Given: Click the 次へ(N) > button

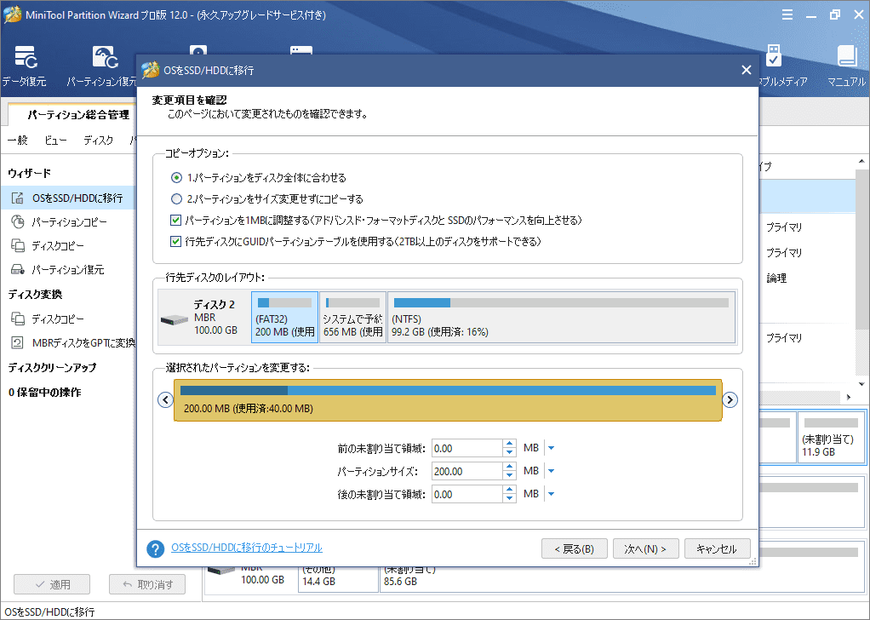Looking at the screenshot, I should click(x=646, y=549).
